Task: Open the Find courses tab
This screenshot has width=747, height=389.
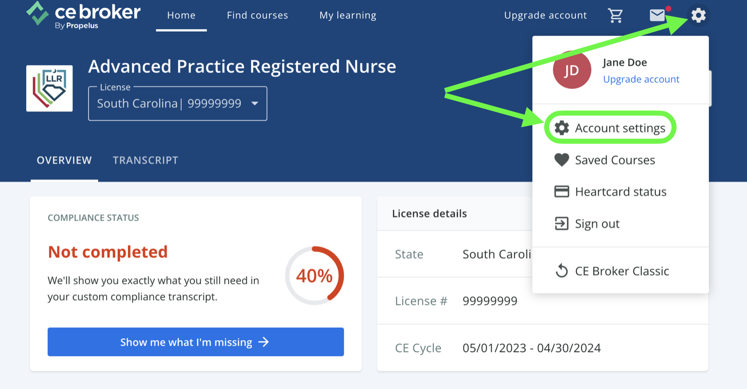Action: tap(257, 16)
